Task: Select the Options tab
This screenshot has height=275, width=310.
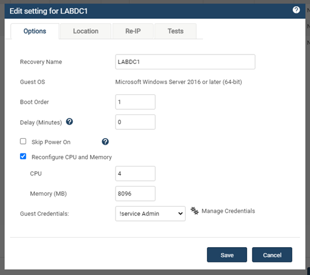Action: 35,31
